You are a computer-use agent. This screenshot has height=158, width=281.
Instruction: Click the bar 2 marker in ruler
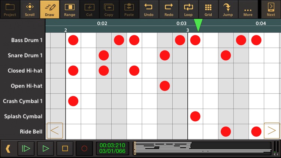[66, 30]
